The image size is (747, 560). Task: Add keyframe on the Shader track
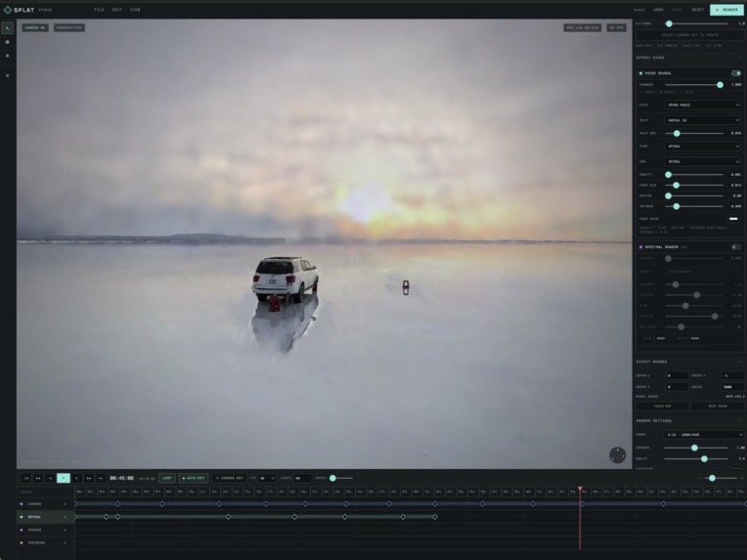pyautogui.click(x=65, y=530)
